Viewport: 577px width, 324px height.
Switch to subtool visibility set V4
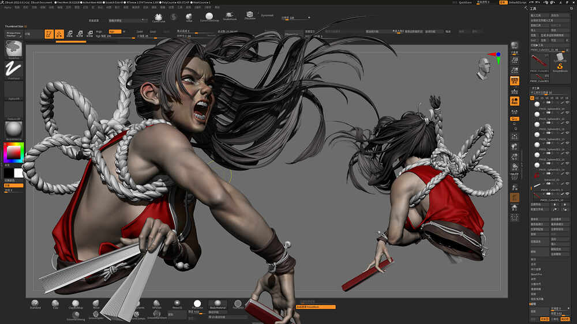(547, 98)
